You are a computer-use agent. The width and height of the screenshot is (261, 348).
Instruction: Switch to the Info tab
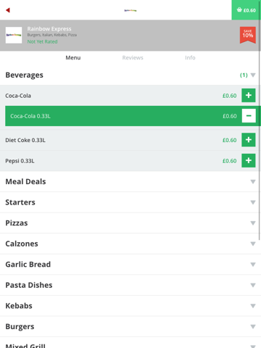point(190,58)
